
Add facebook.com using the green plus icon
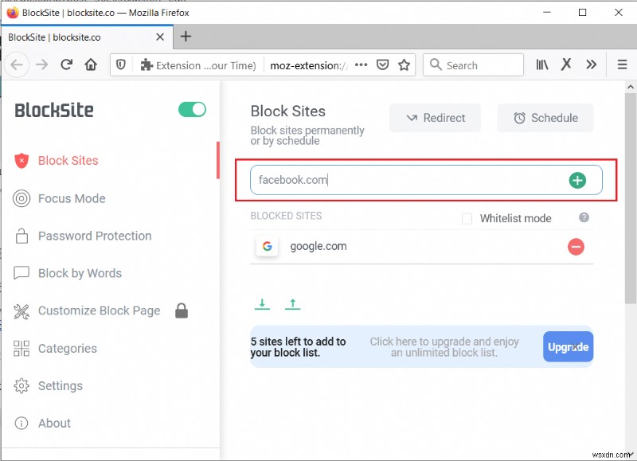click(x=577, y=180)
